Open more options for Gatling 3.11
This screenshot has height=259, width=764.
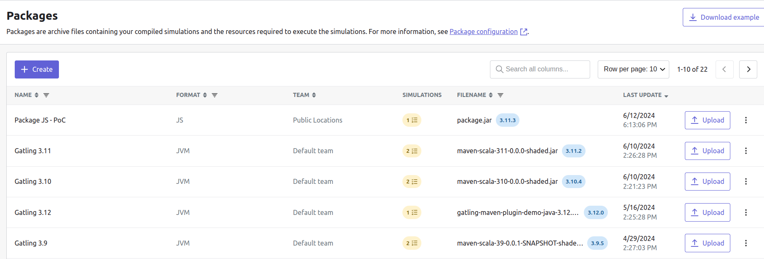tap(746, 151)
